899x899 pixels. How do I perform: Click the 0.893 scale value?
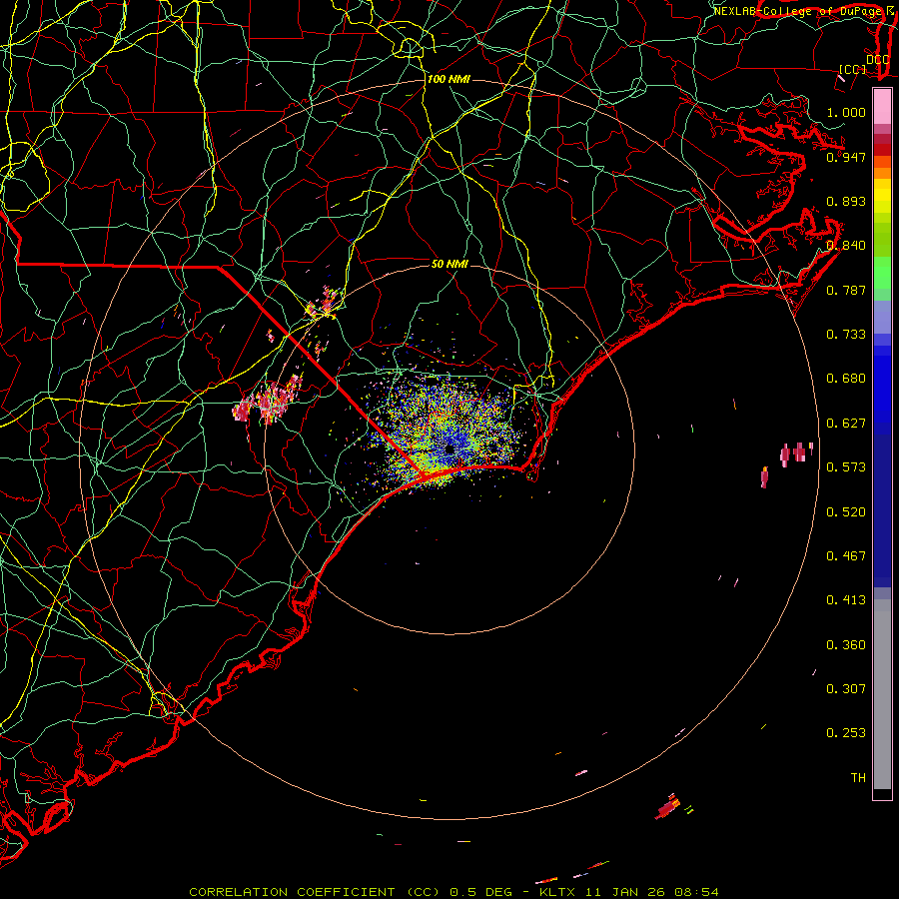point(846,201)
